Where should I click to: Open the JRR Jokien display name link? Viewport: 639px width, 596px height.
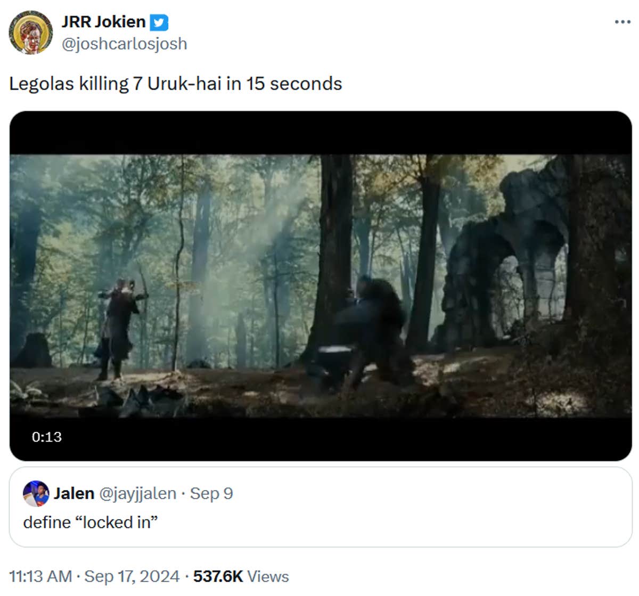click(103, 22)
